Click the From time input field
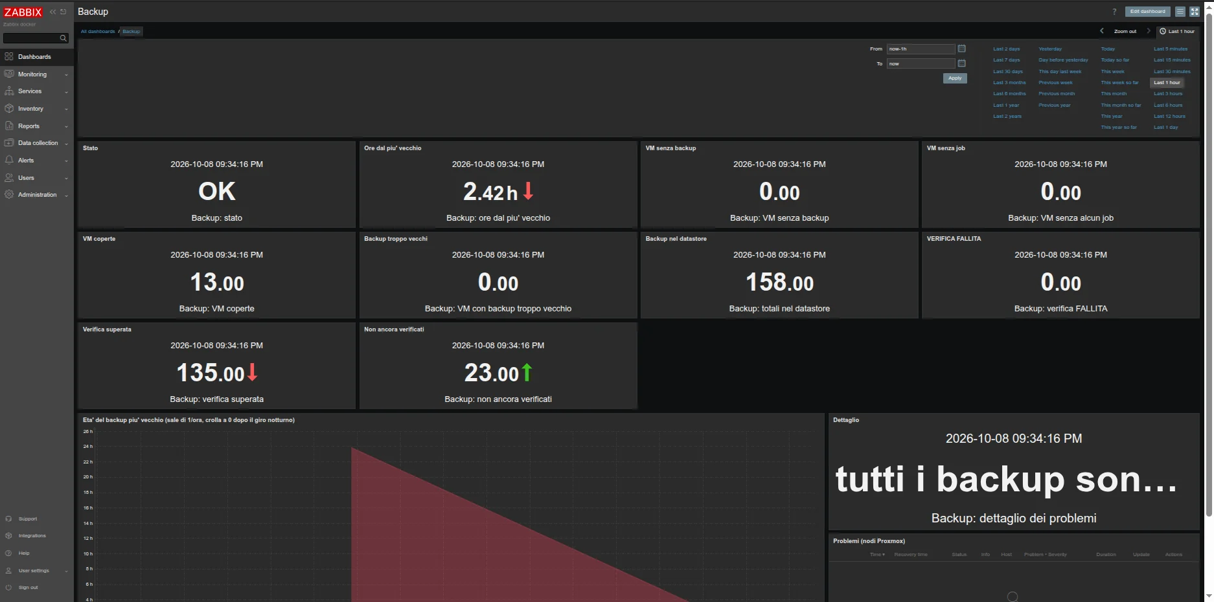The image size is (1214, 602). pos(921,49)
